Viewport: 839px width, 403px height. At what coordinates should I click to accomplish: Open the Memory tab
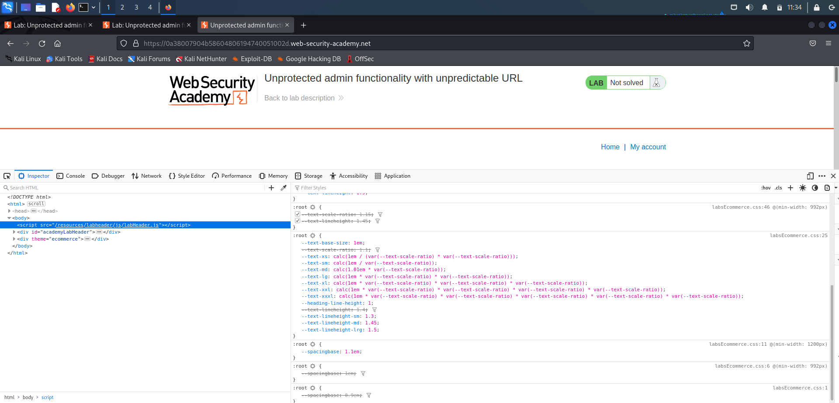pos(273,176)
